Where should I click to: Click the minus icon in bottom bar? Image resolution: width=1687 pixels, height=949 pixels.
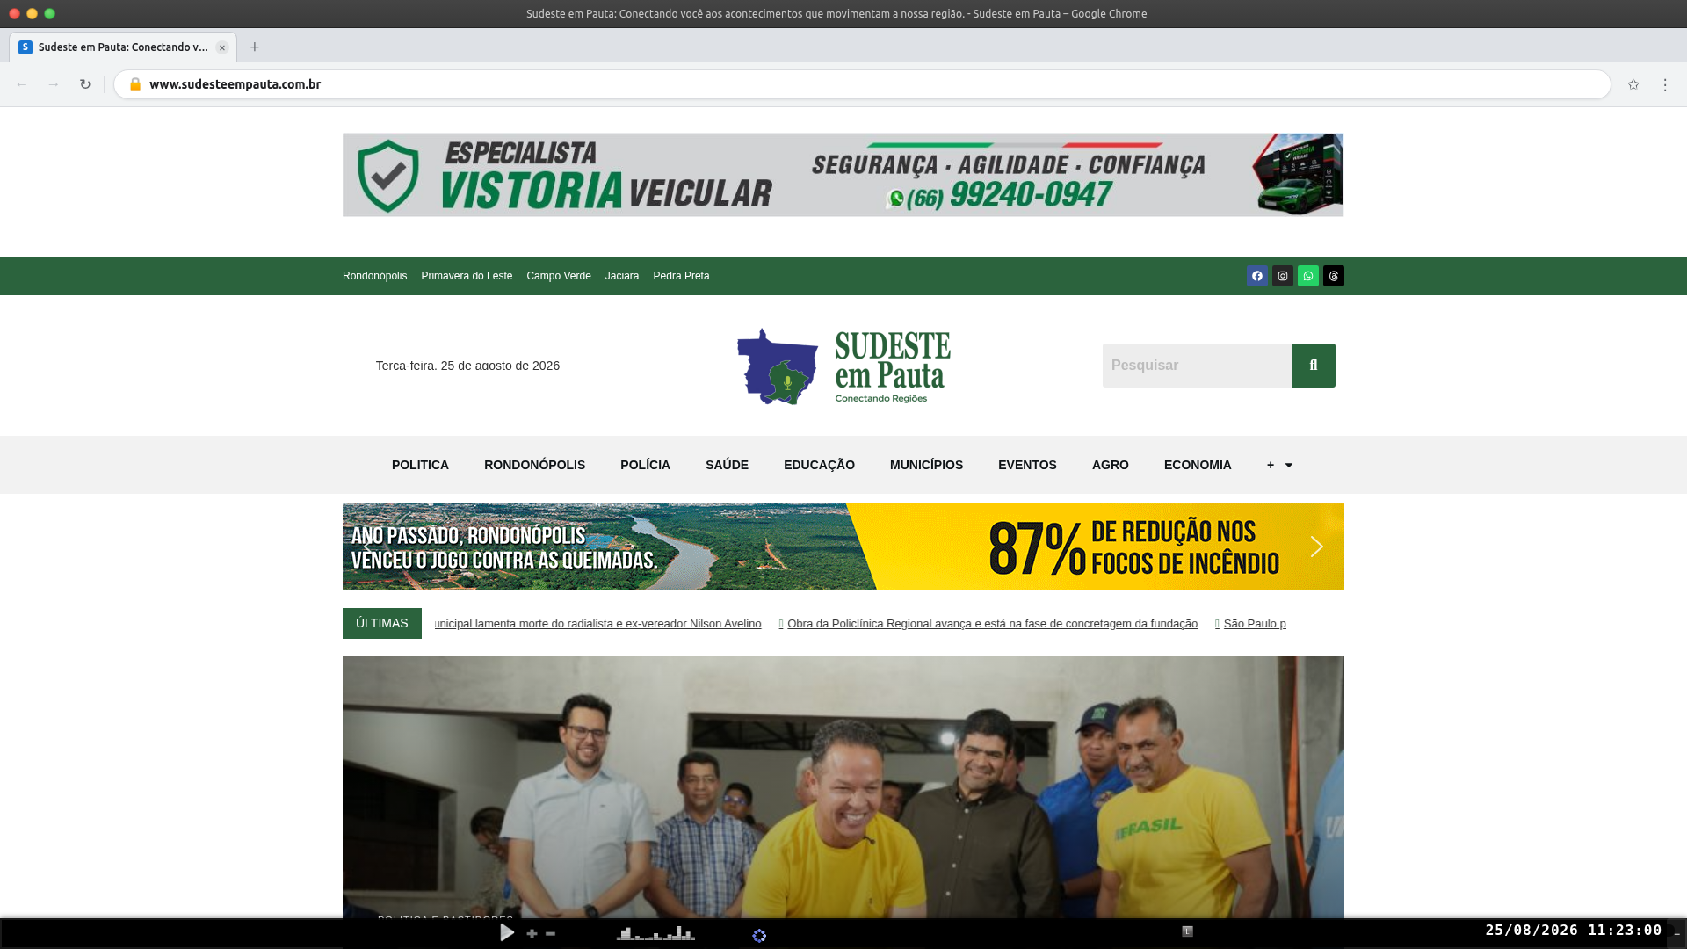pos(550,934)
